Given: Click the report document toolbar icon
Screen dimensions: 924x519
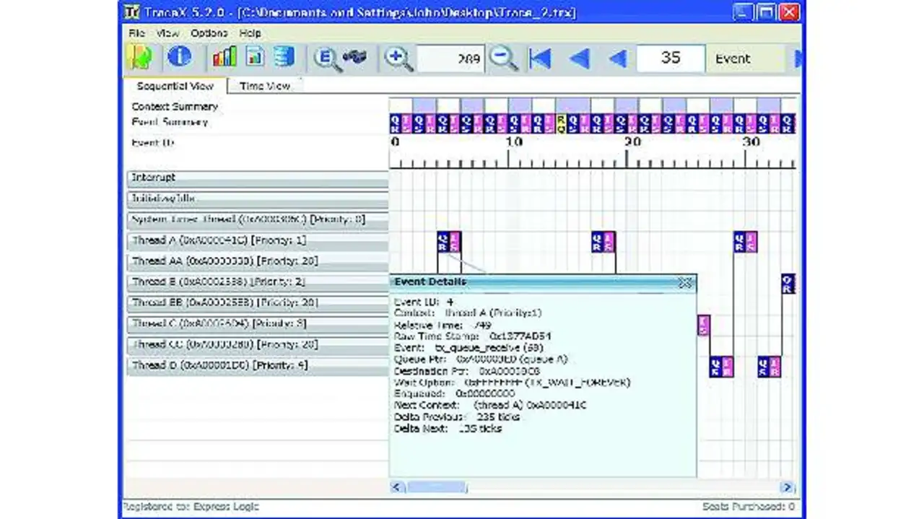Looking at the screenshot, I should point(255,57).
